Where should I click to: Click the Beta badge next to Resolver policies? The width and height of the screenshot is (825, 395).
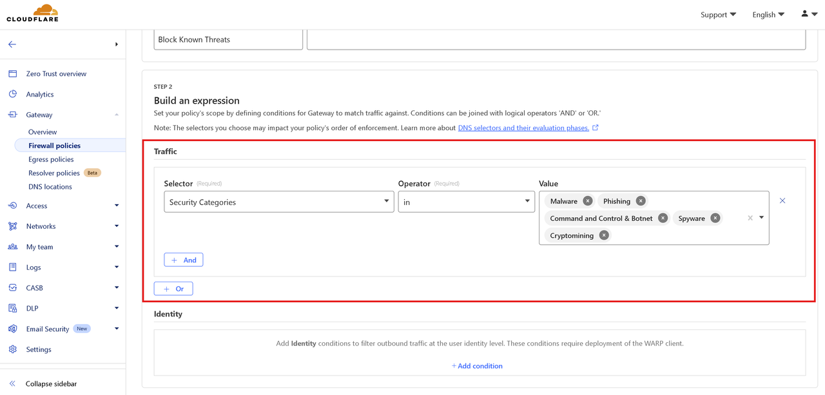tap(93, 173)
